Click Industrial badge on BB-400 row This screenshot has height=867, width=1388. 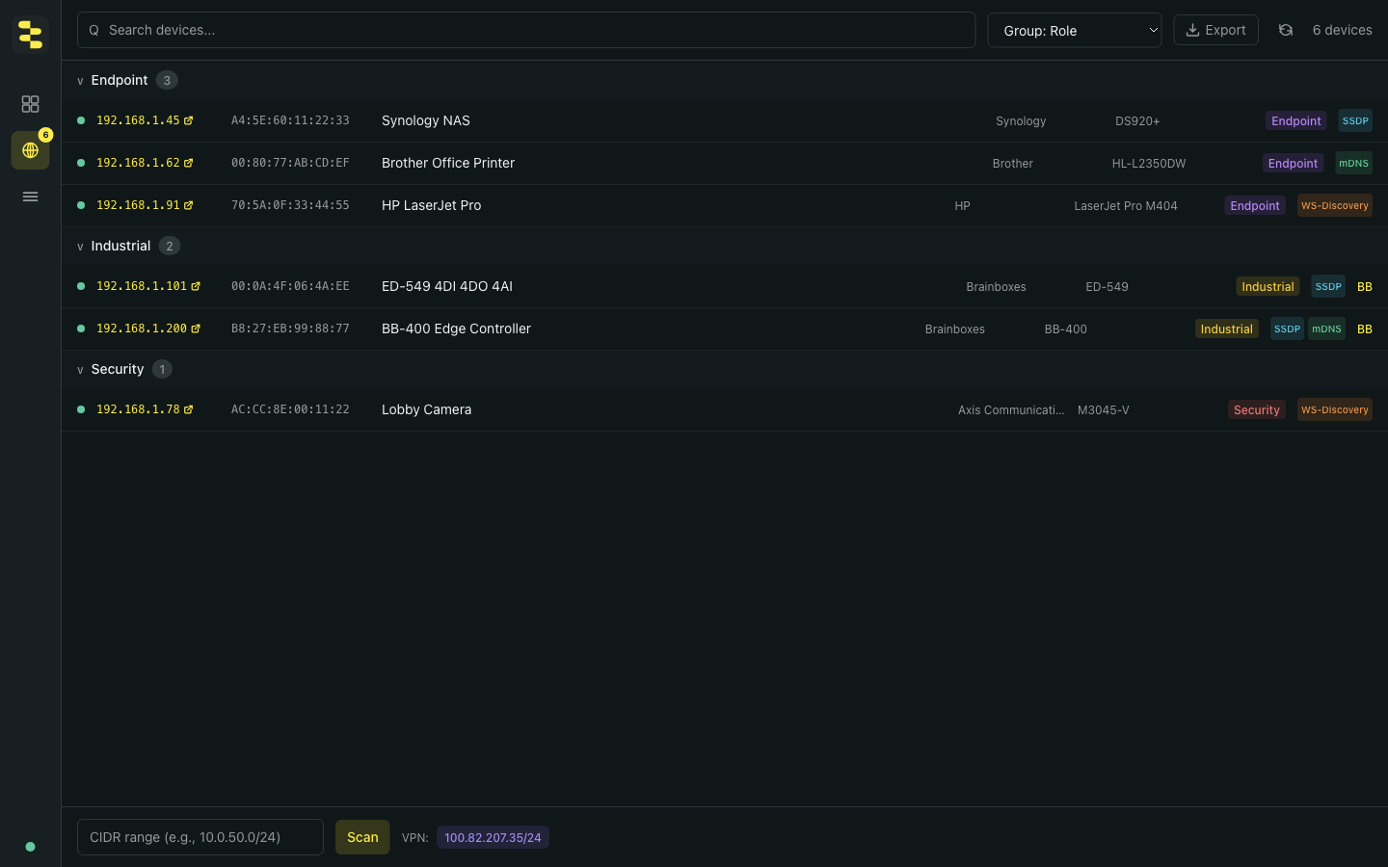(x=1226, y=328)
